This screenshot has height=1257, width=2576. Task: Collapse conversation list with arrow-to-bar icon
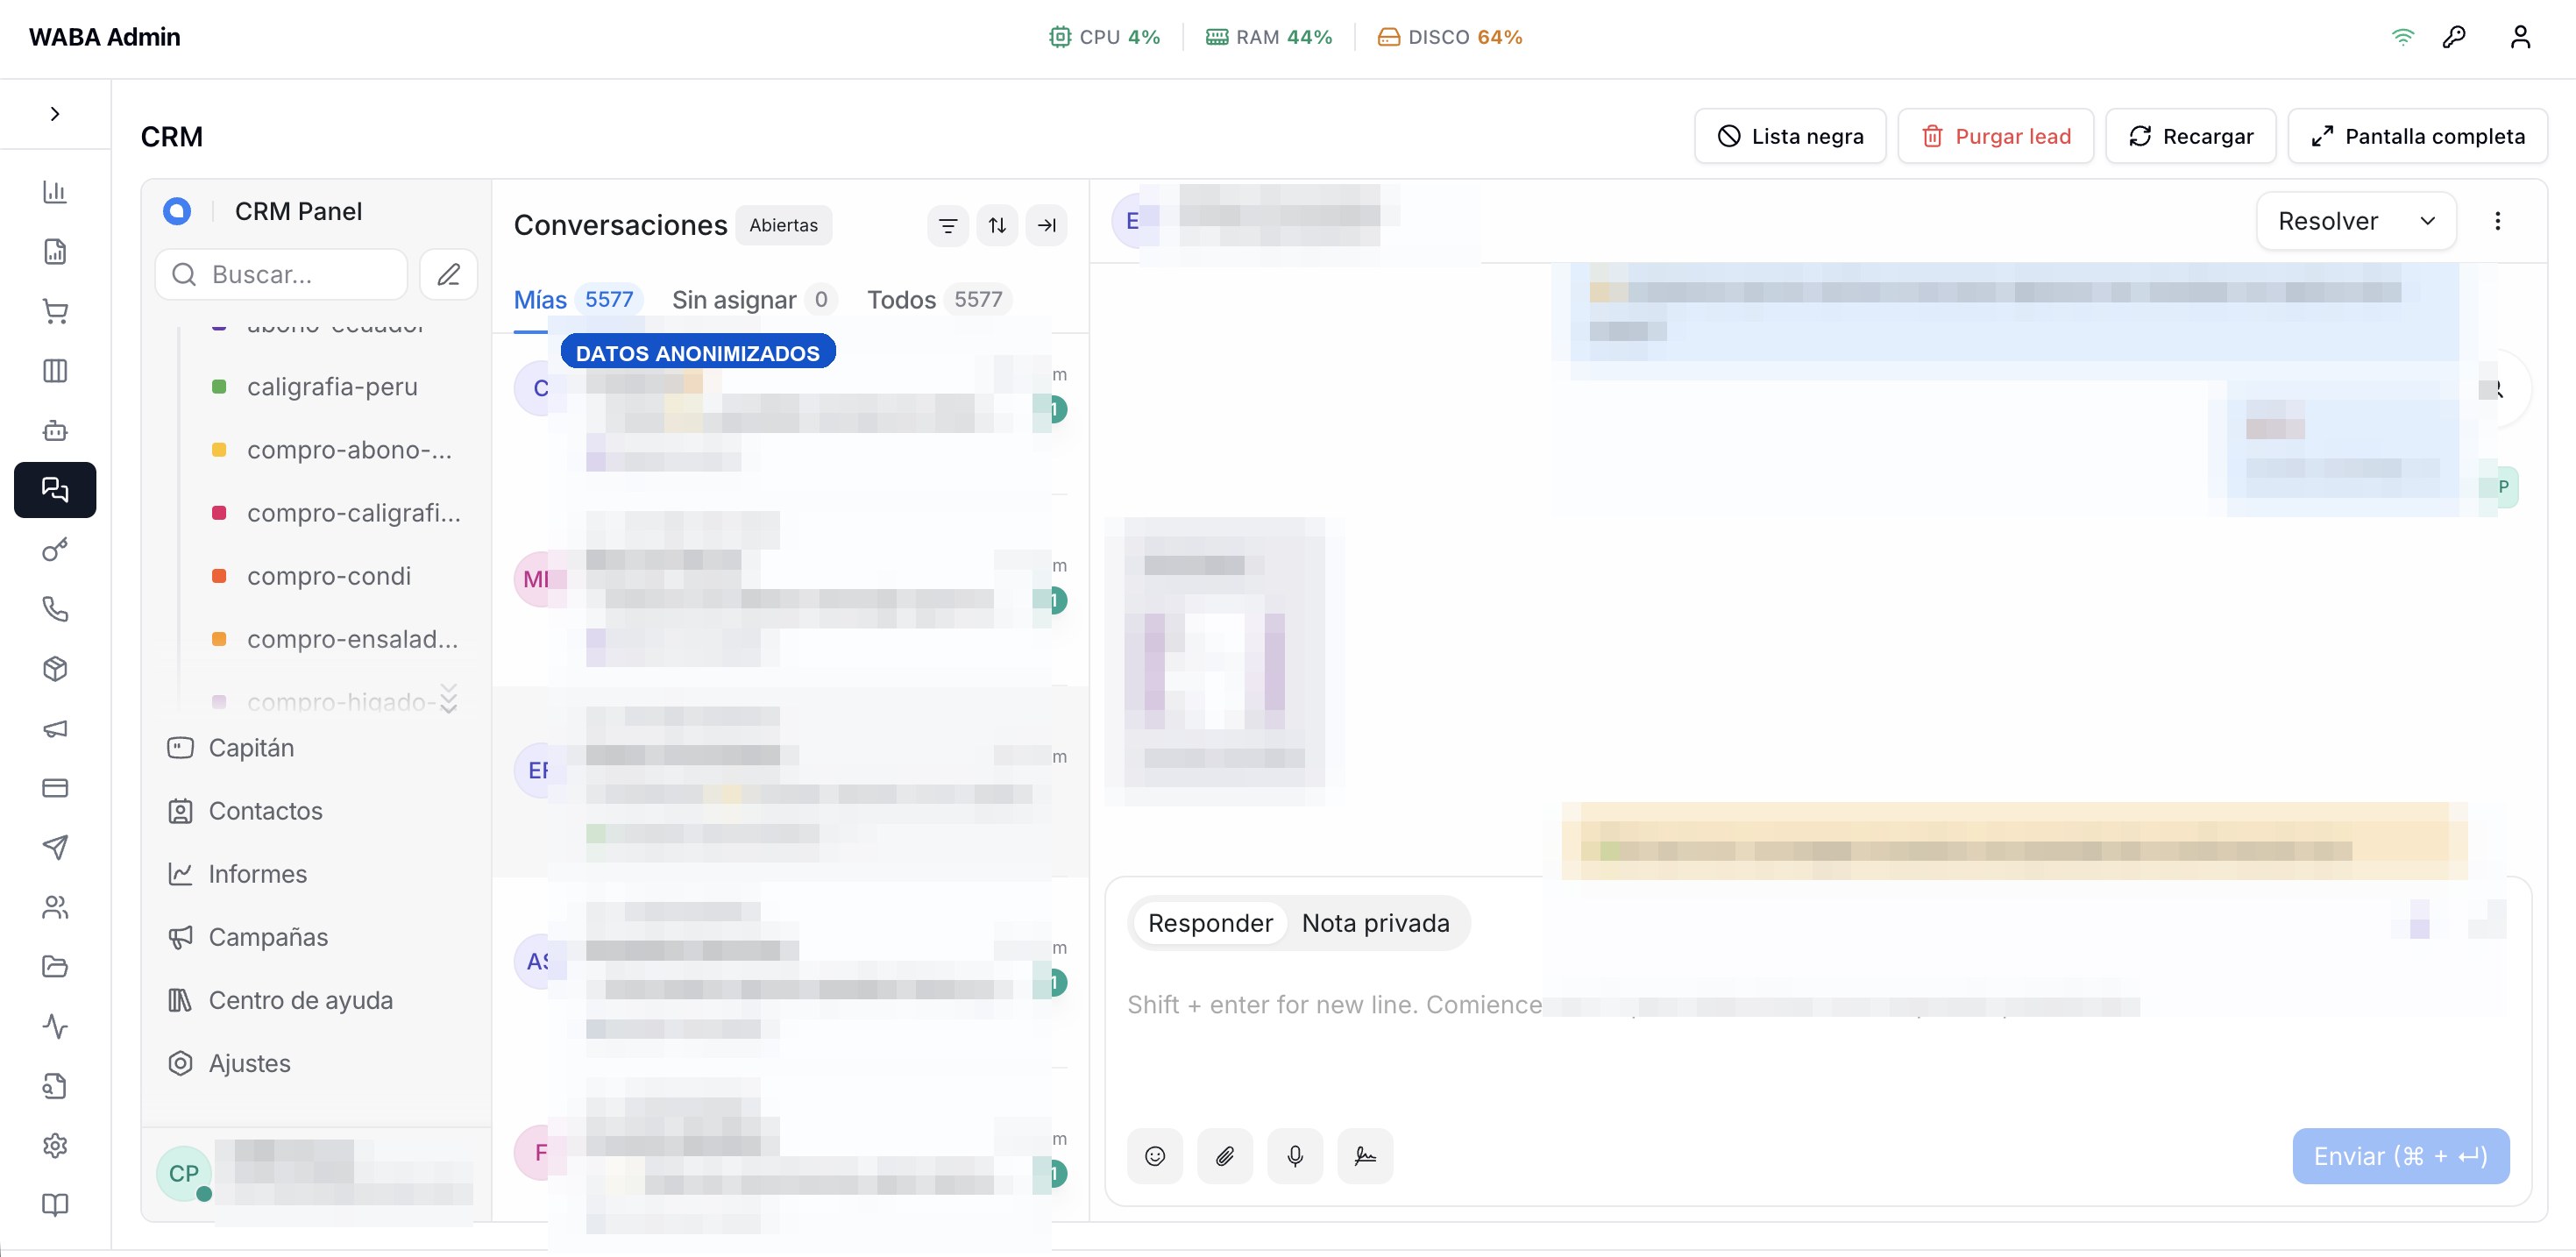pyautogui.click(x=1046, y=225)
